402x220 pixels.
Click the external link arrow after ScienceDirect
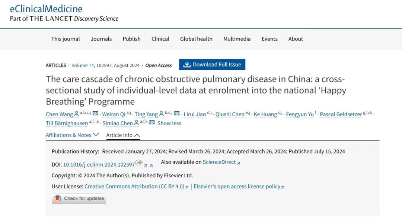(239, 163)
